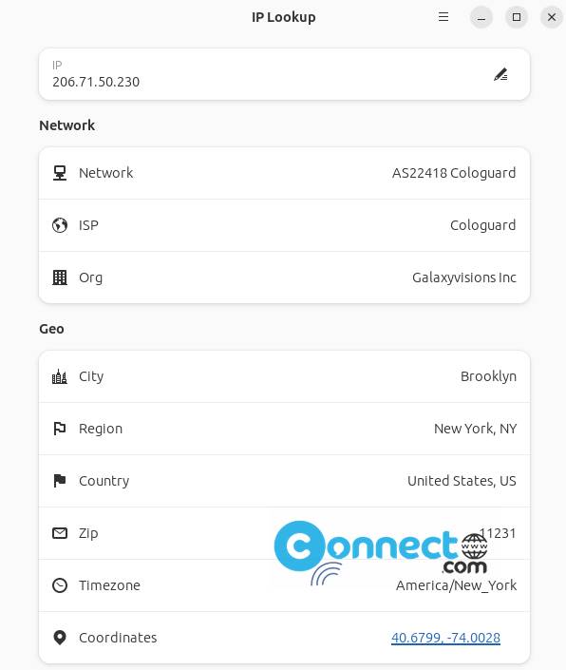Viewport: 566px width, 670px height.
Task: Select the AS22418 Cologuard network value
Action: (x=454, y=173)
